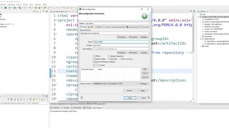
Task: Switch to JRE tab in dialog
Action: pos(90,27)
